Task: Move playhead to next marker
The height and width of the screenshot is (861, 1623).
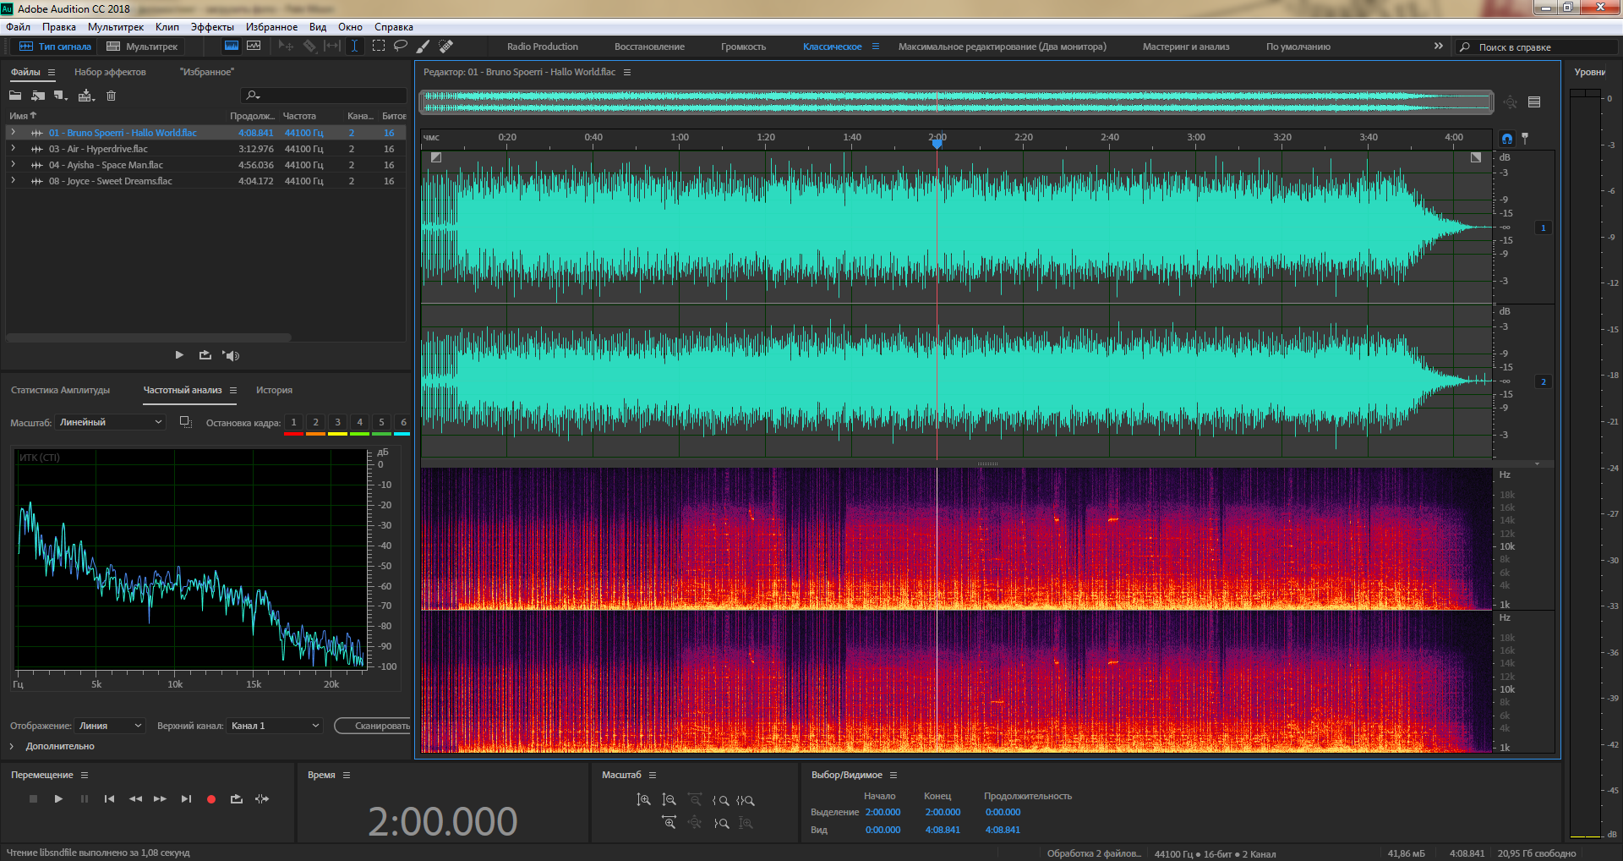Action: coord(186,799)
